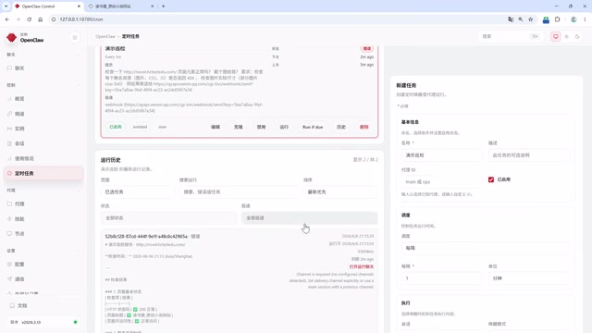Open 文档 docs link in sidebar

point(43,305)
